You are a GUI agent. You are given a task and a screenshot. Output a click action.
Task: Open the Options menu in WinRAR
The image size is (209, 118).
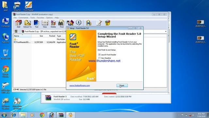pos(49,18)
